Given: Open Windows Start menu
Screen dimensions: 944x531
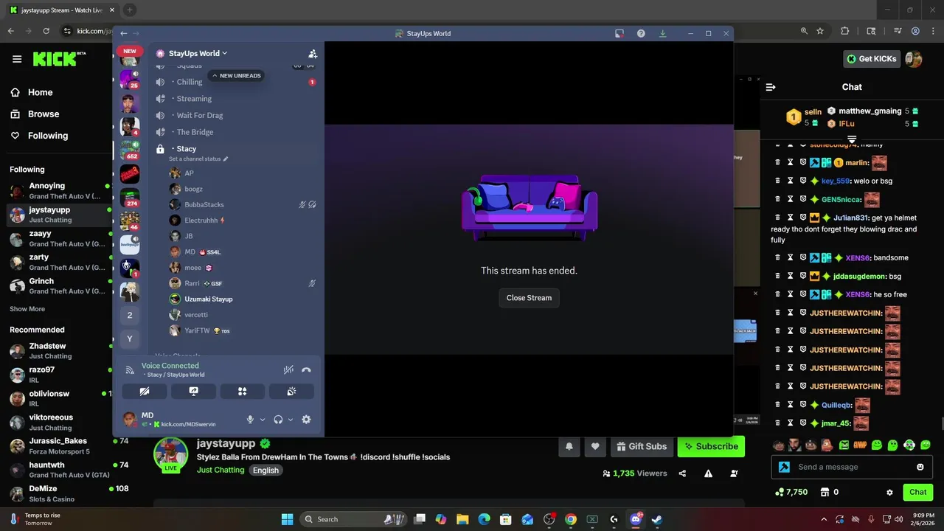Looking at the screenshot, I should point(287,519).
